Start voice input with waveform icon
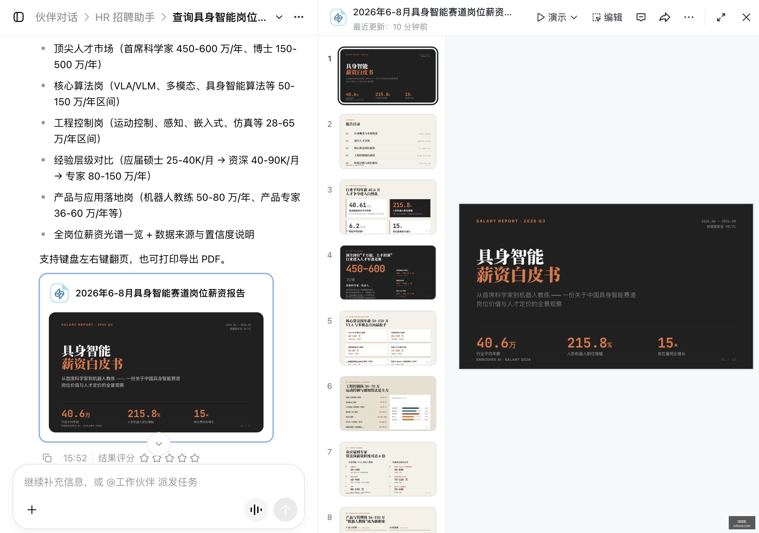Viewport: 759px width, 533px height. pos(256,510)
